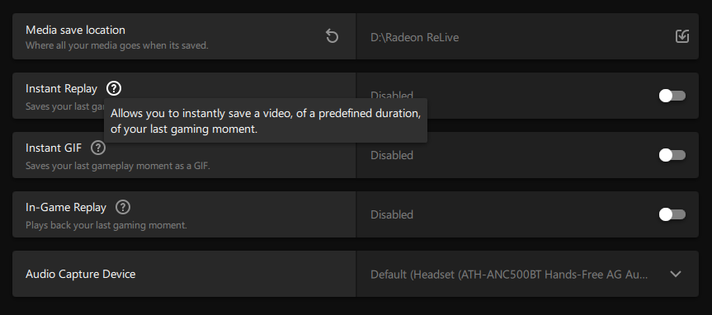Click the Instant GIF help question mark
Image resolution: width=712 pixels, height=315 pixels.
click(x=98, y=148)
